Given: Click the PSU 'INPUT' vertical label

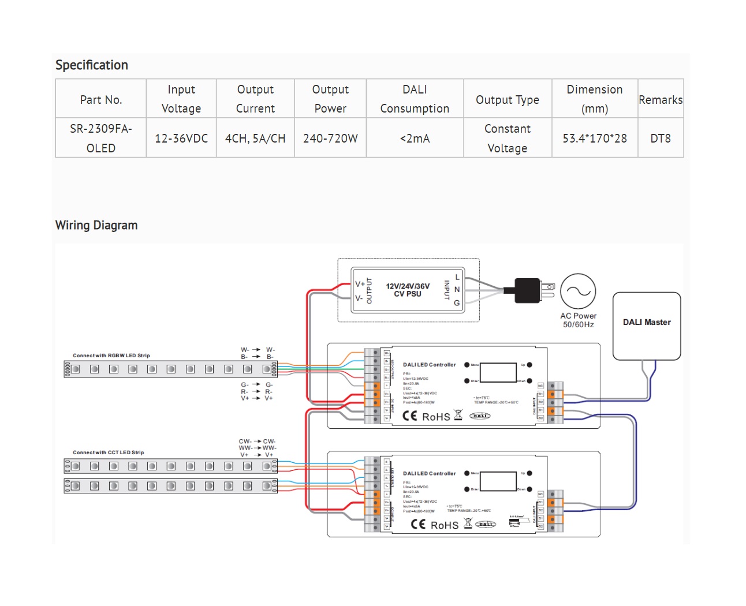Looking at the screenshot, I should click(x=446, y=290).
